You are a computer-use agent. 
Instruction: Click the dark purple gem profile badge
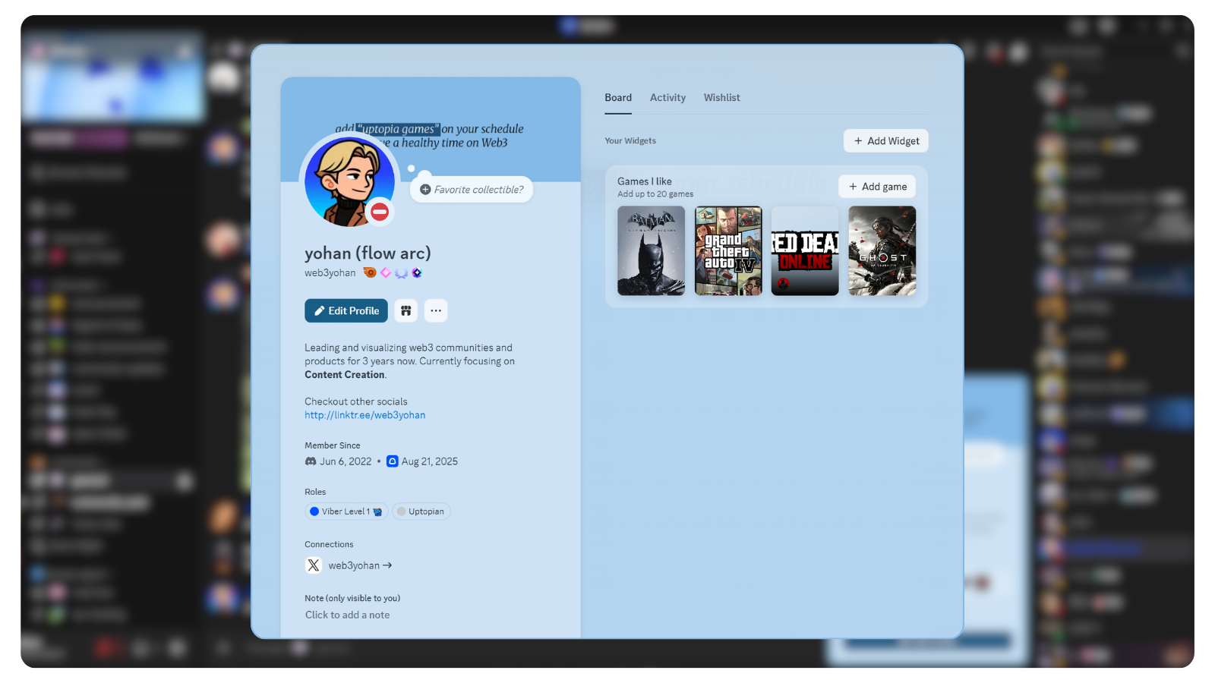point(417,272)
